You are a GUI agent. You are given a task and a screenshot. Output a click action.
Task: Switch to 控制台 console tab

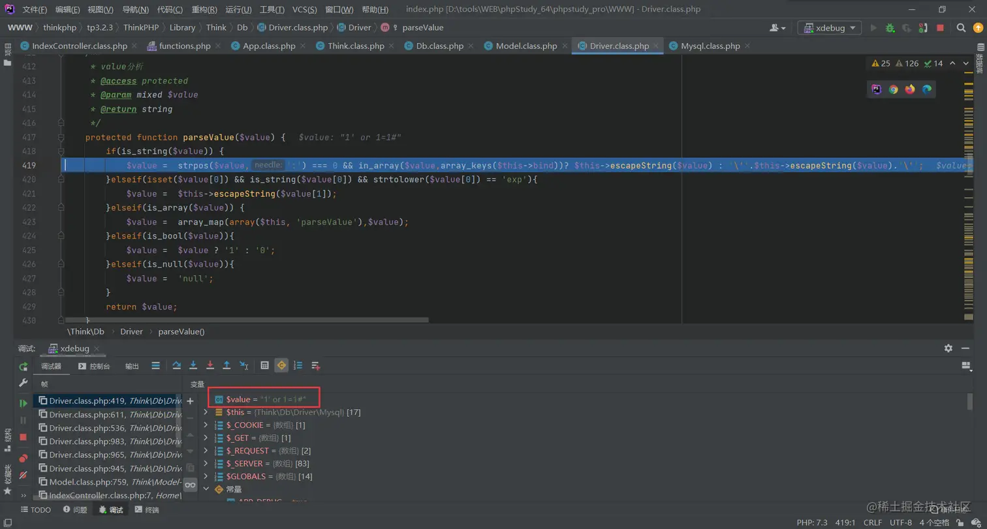coord(94,366)
